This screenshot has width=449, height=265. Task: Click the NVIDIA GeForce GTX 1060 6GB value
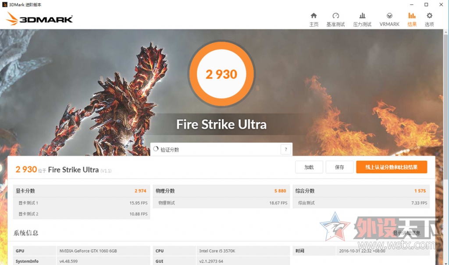(88, 251)
